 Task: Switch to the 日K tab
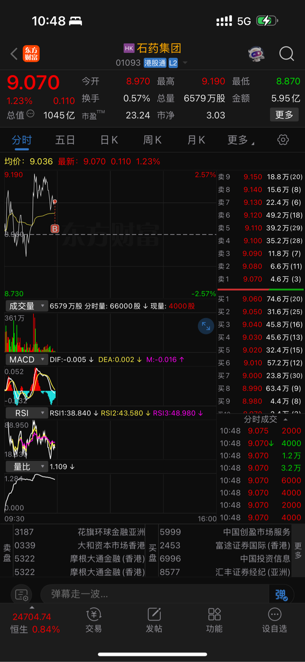point(109,140)
